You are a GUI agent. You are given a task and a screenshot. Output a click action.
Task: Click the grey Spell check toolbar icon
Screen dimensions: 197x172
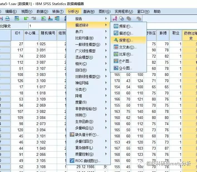[139, 19]
